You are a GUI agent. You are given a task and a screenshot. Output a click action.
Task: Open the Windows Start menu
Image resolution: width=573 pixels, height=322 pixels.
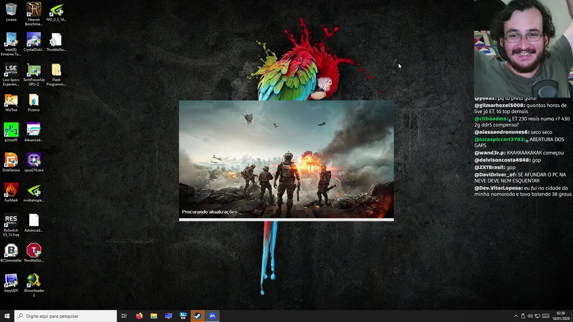tap(7, 316)
